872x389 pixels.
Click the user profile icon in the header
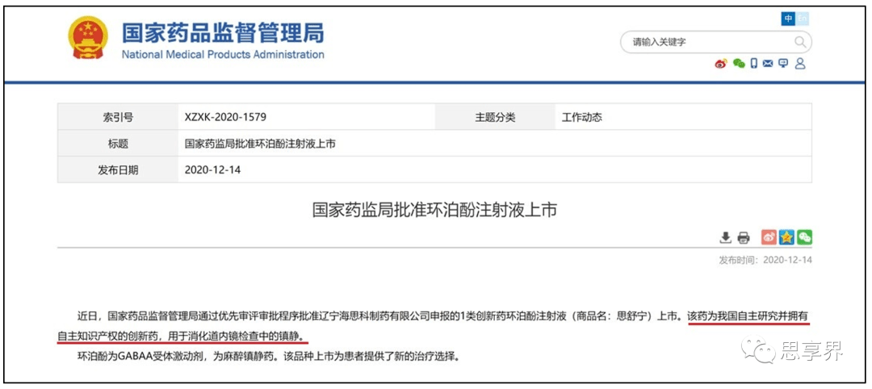coord(800,64)
